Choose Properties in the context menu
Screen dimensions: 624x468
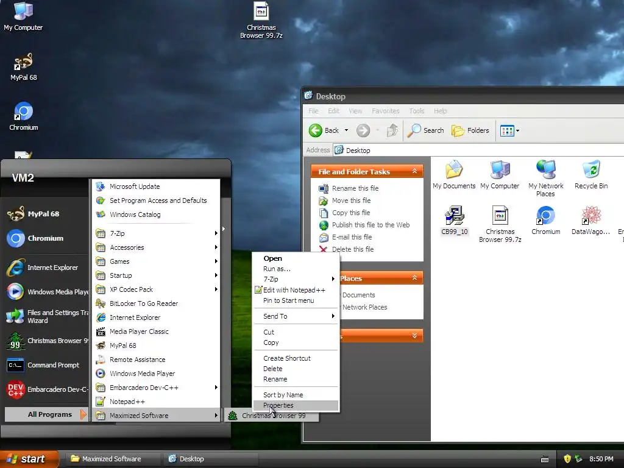click(x=296, y=405)
